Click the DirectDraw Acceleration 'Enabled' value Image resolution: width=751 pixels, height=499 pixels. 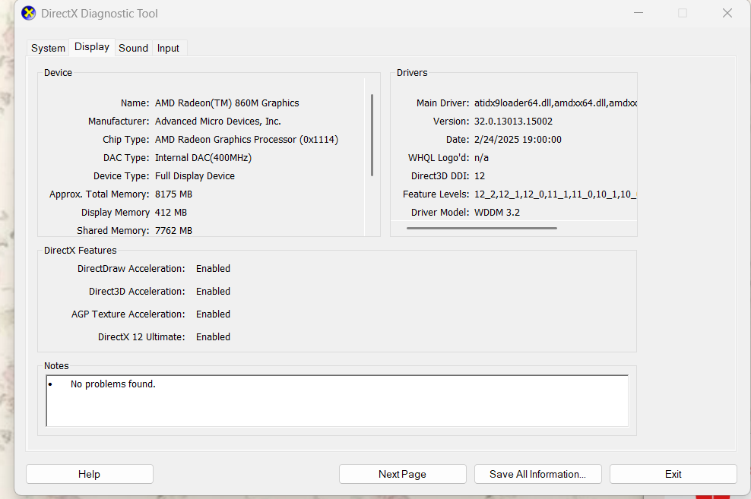[213, 269]
